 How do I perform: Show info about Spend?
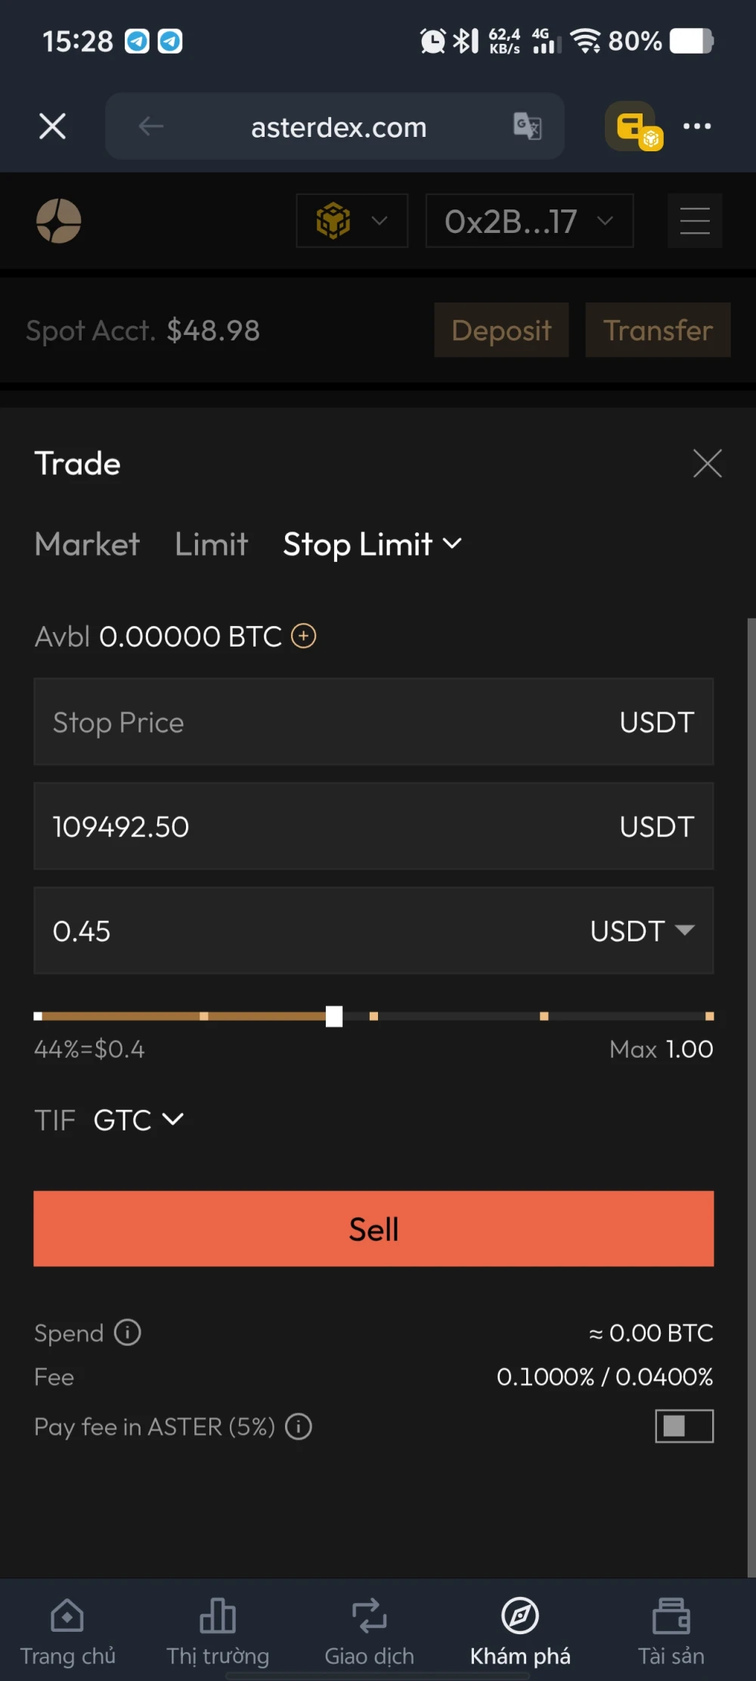[127, 1332]
